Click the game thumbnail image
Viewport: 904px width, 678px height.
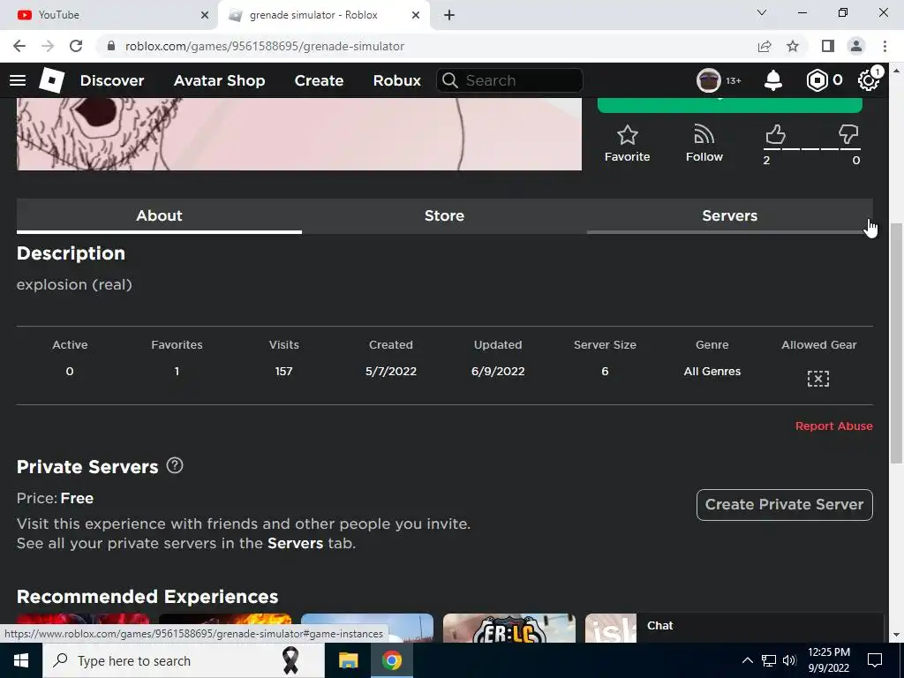pos(298,134)
